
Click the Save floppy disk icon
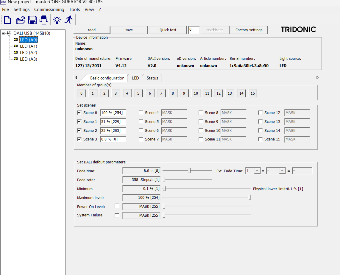click(32, 20)
